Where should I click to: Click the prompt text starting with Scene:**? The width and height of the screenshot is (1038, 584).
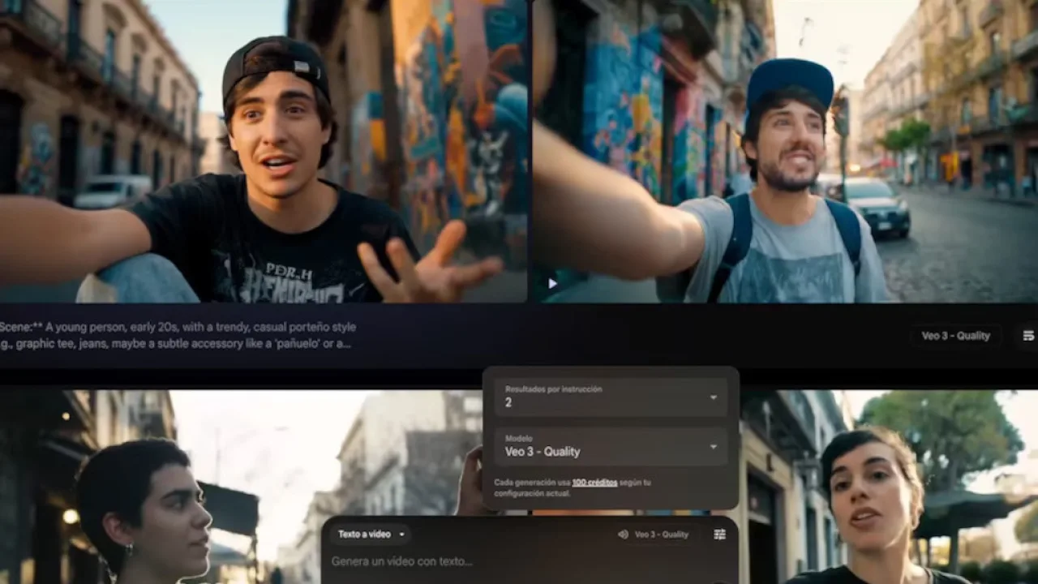pyautogui.click(x=178, y=335)
